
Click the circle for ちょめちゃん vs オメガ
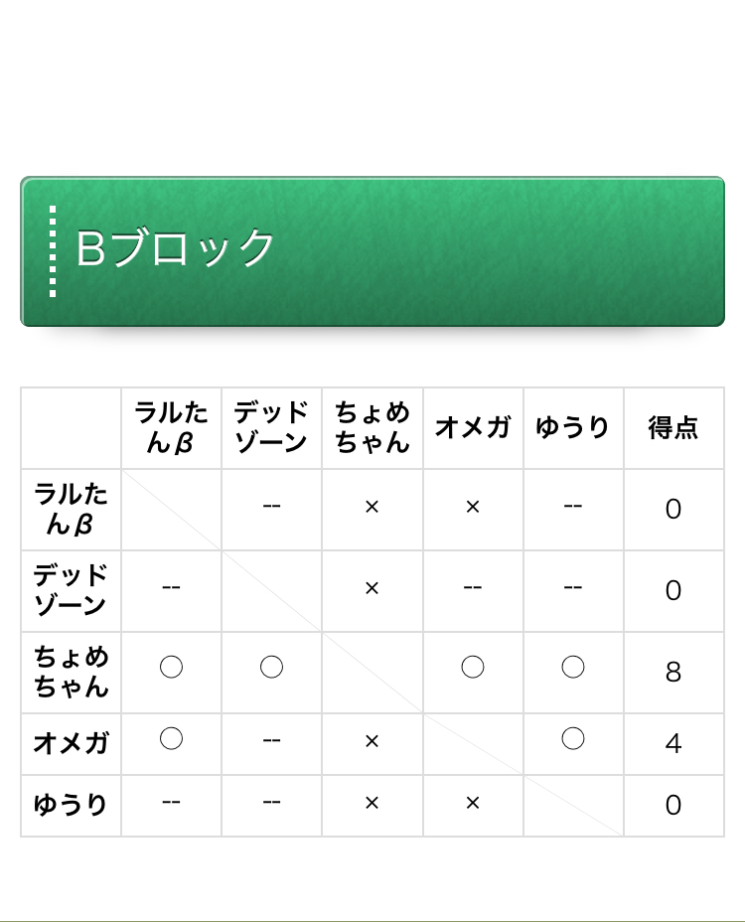[473, 667]
